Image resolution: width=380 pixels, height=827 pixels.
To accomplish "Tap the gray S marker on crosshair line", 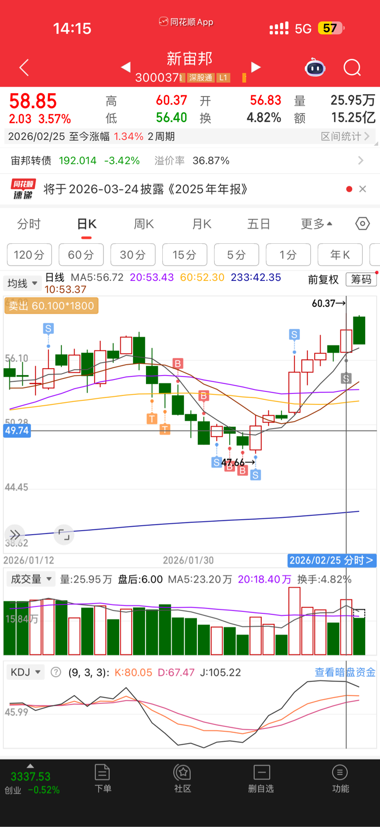I will click(x=346, y=379).
